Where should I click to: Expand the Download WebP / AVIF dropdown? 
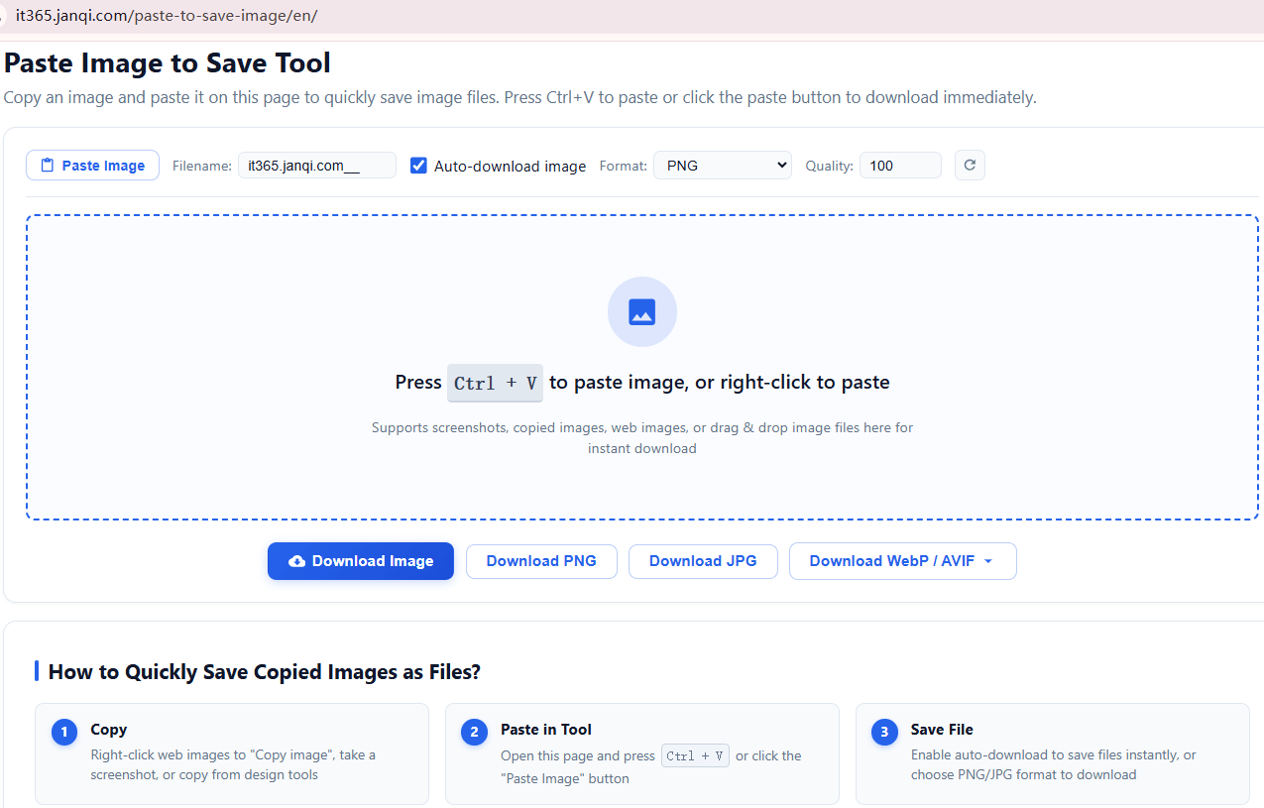point(903,561)
